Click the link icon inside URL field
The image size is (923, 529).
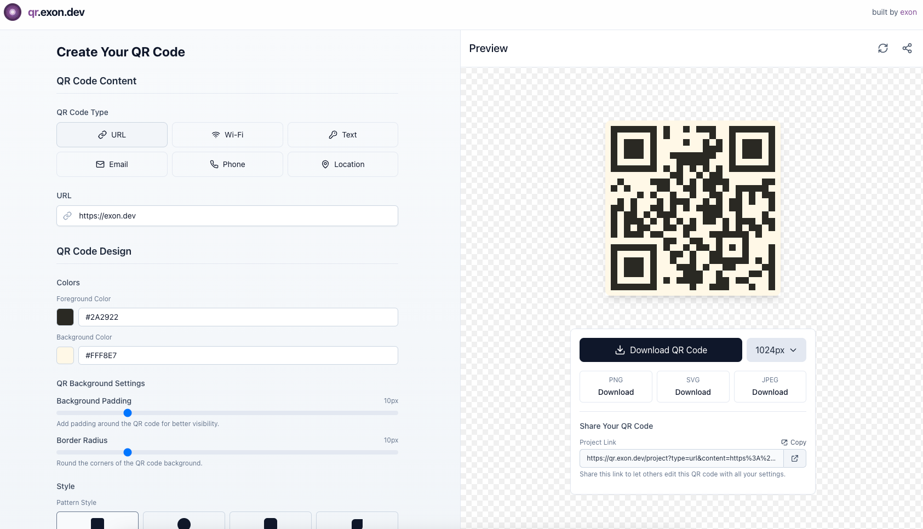(67, 216)
